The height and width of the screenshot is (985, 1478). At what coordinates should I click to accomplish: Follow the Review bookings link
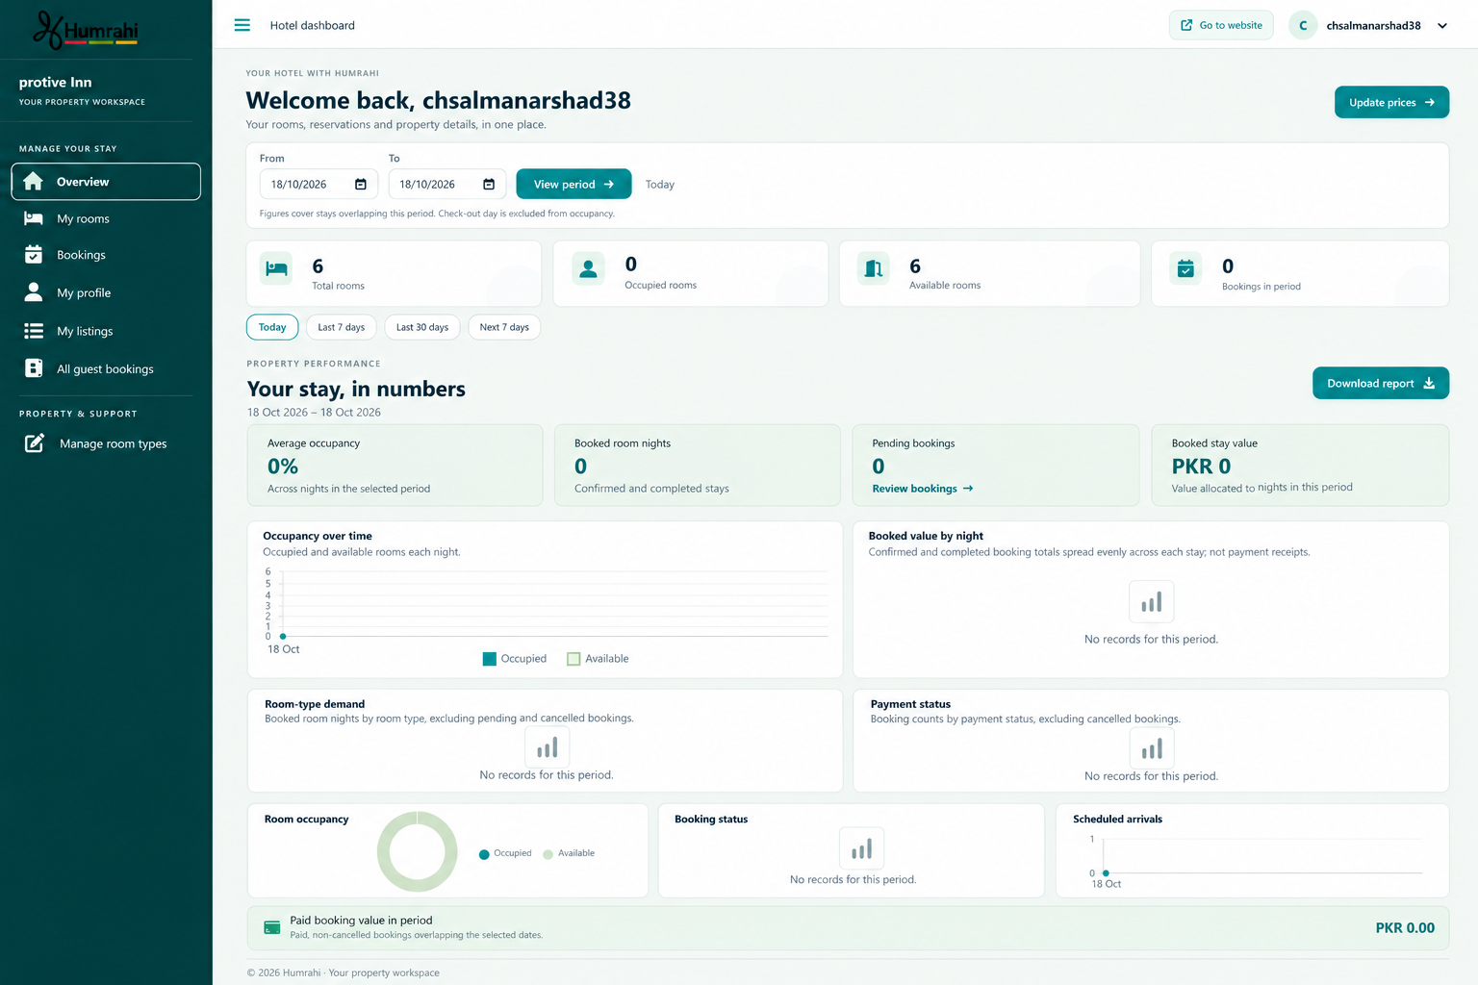click(x=923, y=489)
